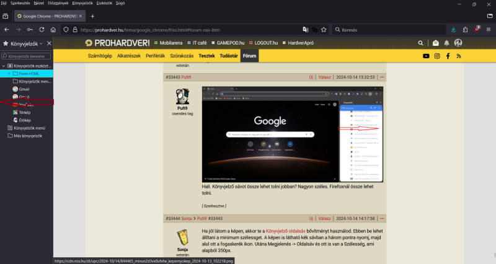Click the padlock site security icon
Image resolution: width=496 pixels, height=264 pixels.
[x=75, y=30]
